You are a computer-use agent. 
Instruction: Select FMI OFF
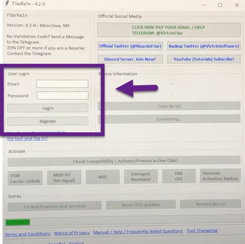coord(179,176)
